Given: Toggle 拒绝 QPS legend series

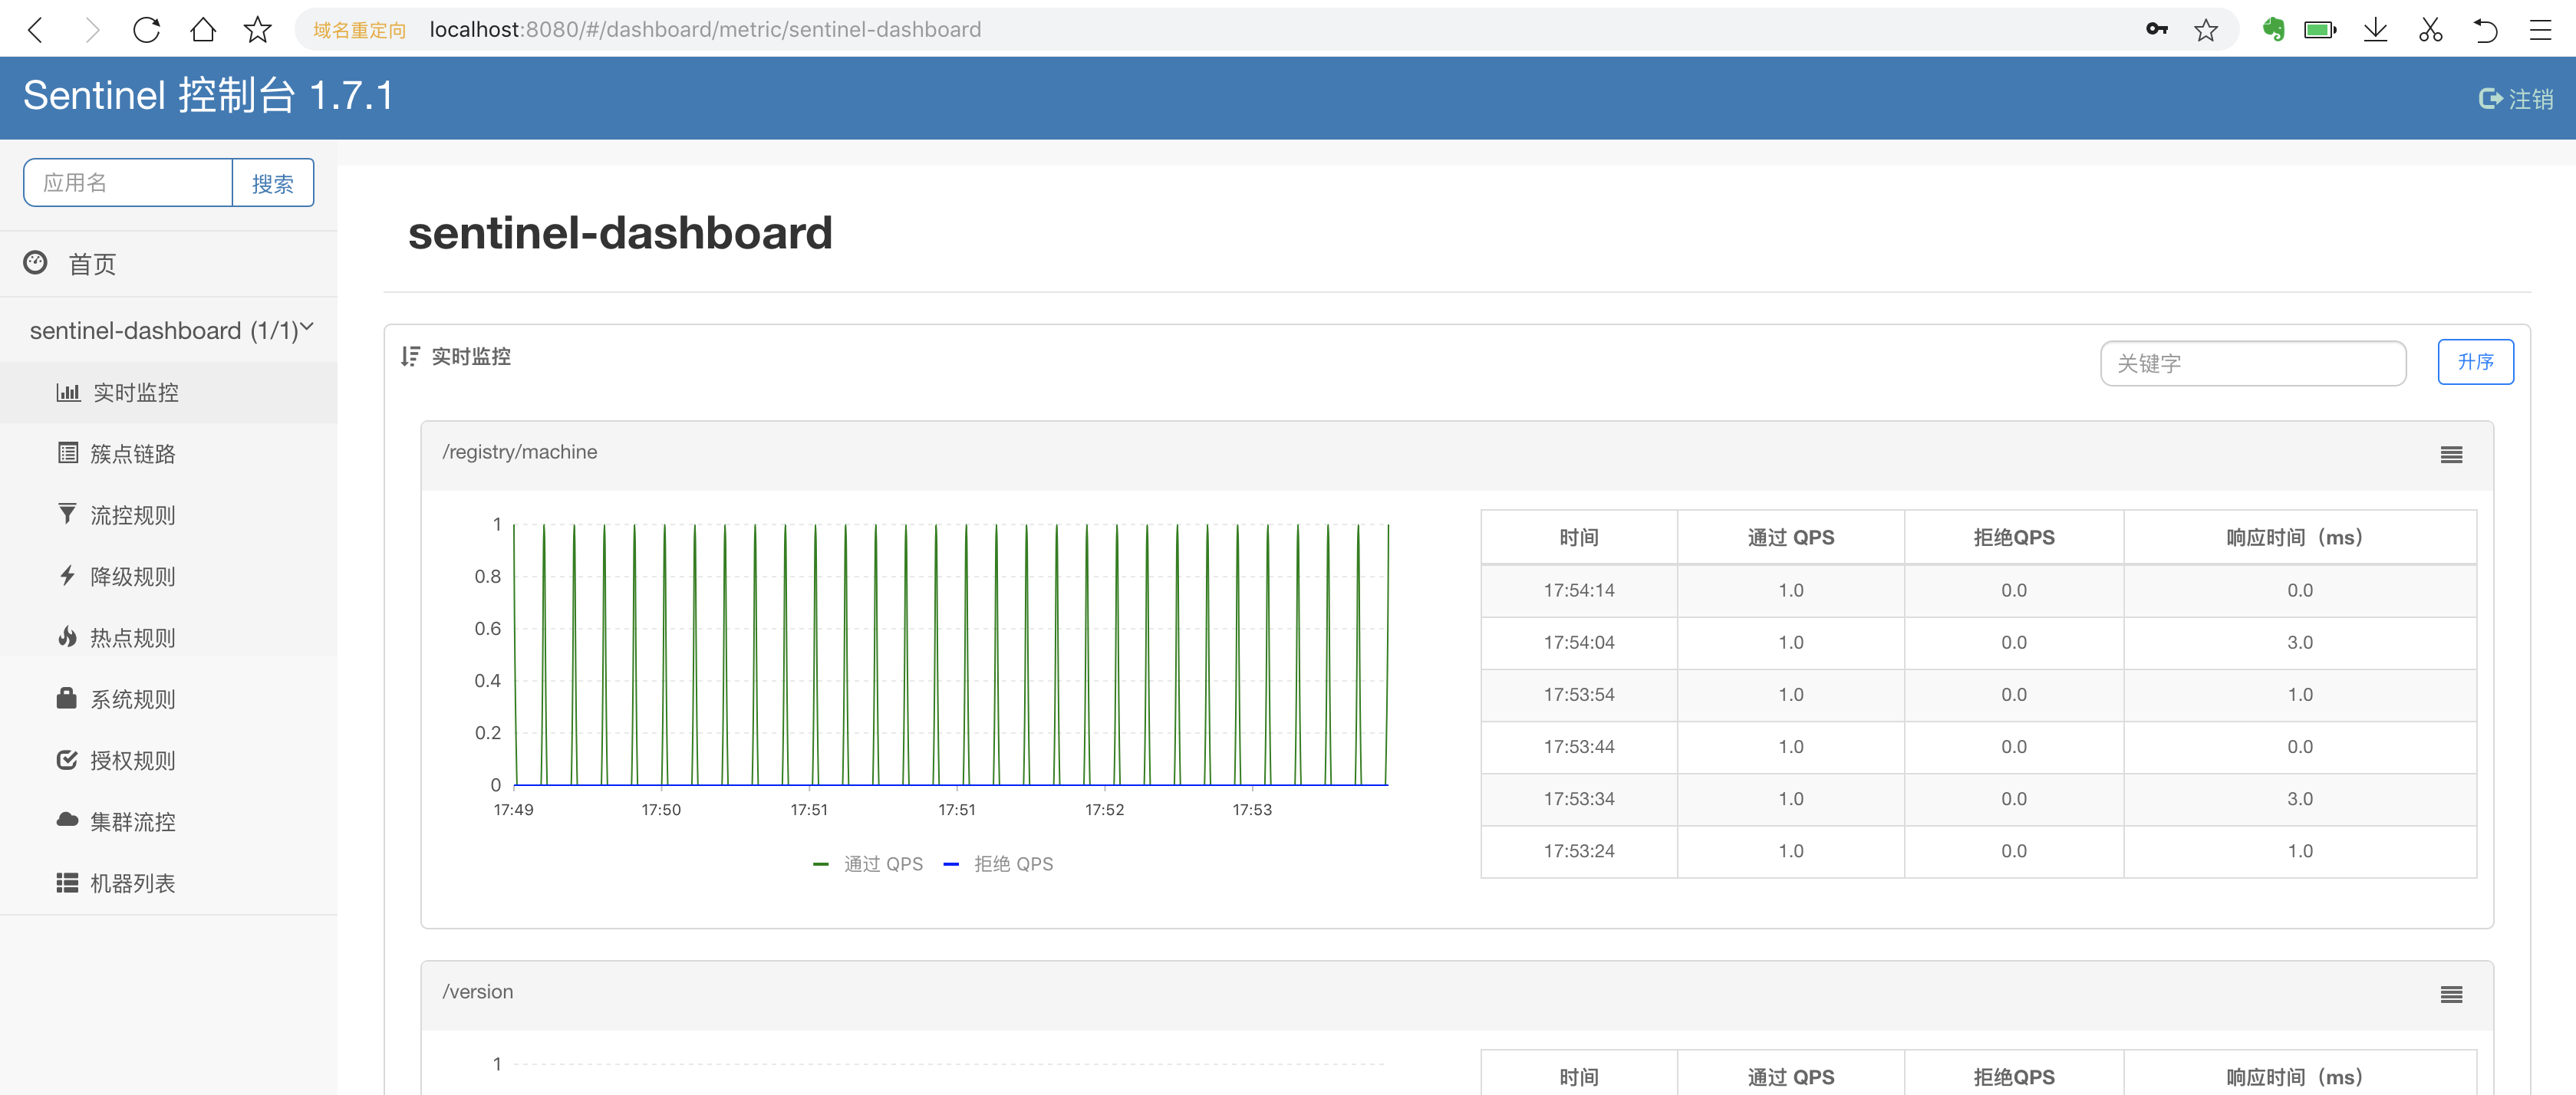Looking at the screenshot, I should (998, 864).
